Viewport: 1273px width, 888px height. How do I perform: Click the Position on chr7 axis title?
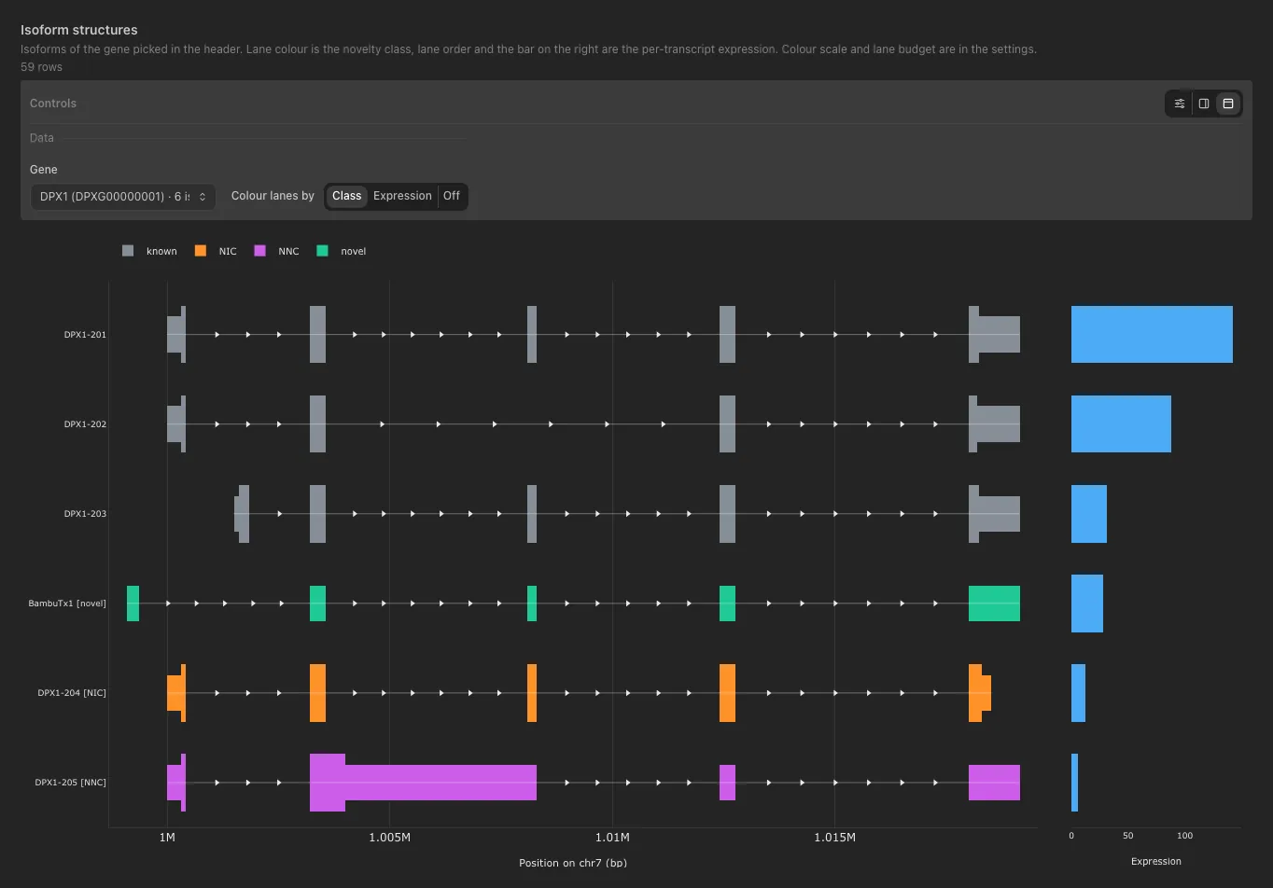(x=573, y=863)
